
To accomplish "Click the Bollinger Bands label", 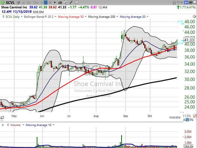I will pyautogui.click(x=39, y=17).
